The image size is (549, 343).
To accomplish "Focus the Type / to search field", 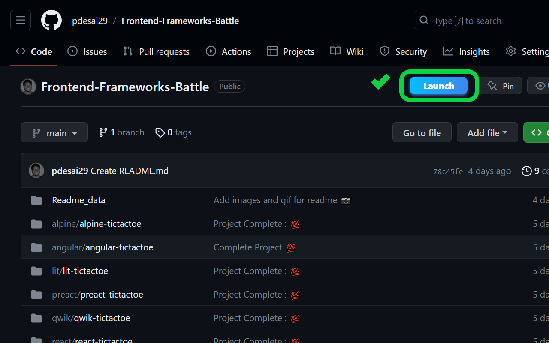I will point(481,21).
